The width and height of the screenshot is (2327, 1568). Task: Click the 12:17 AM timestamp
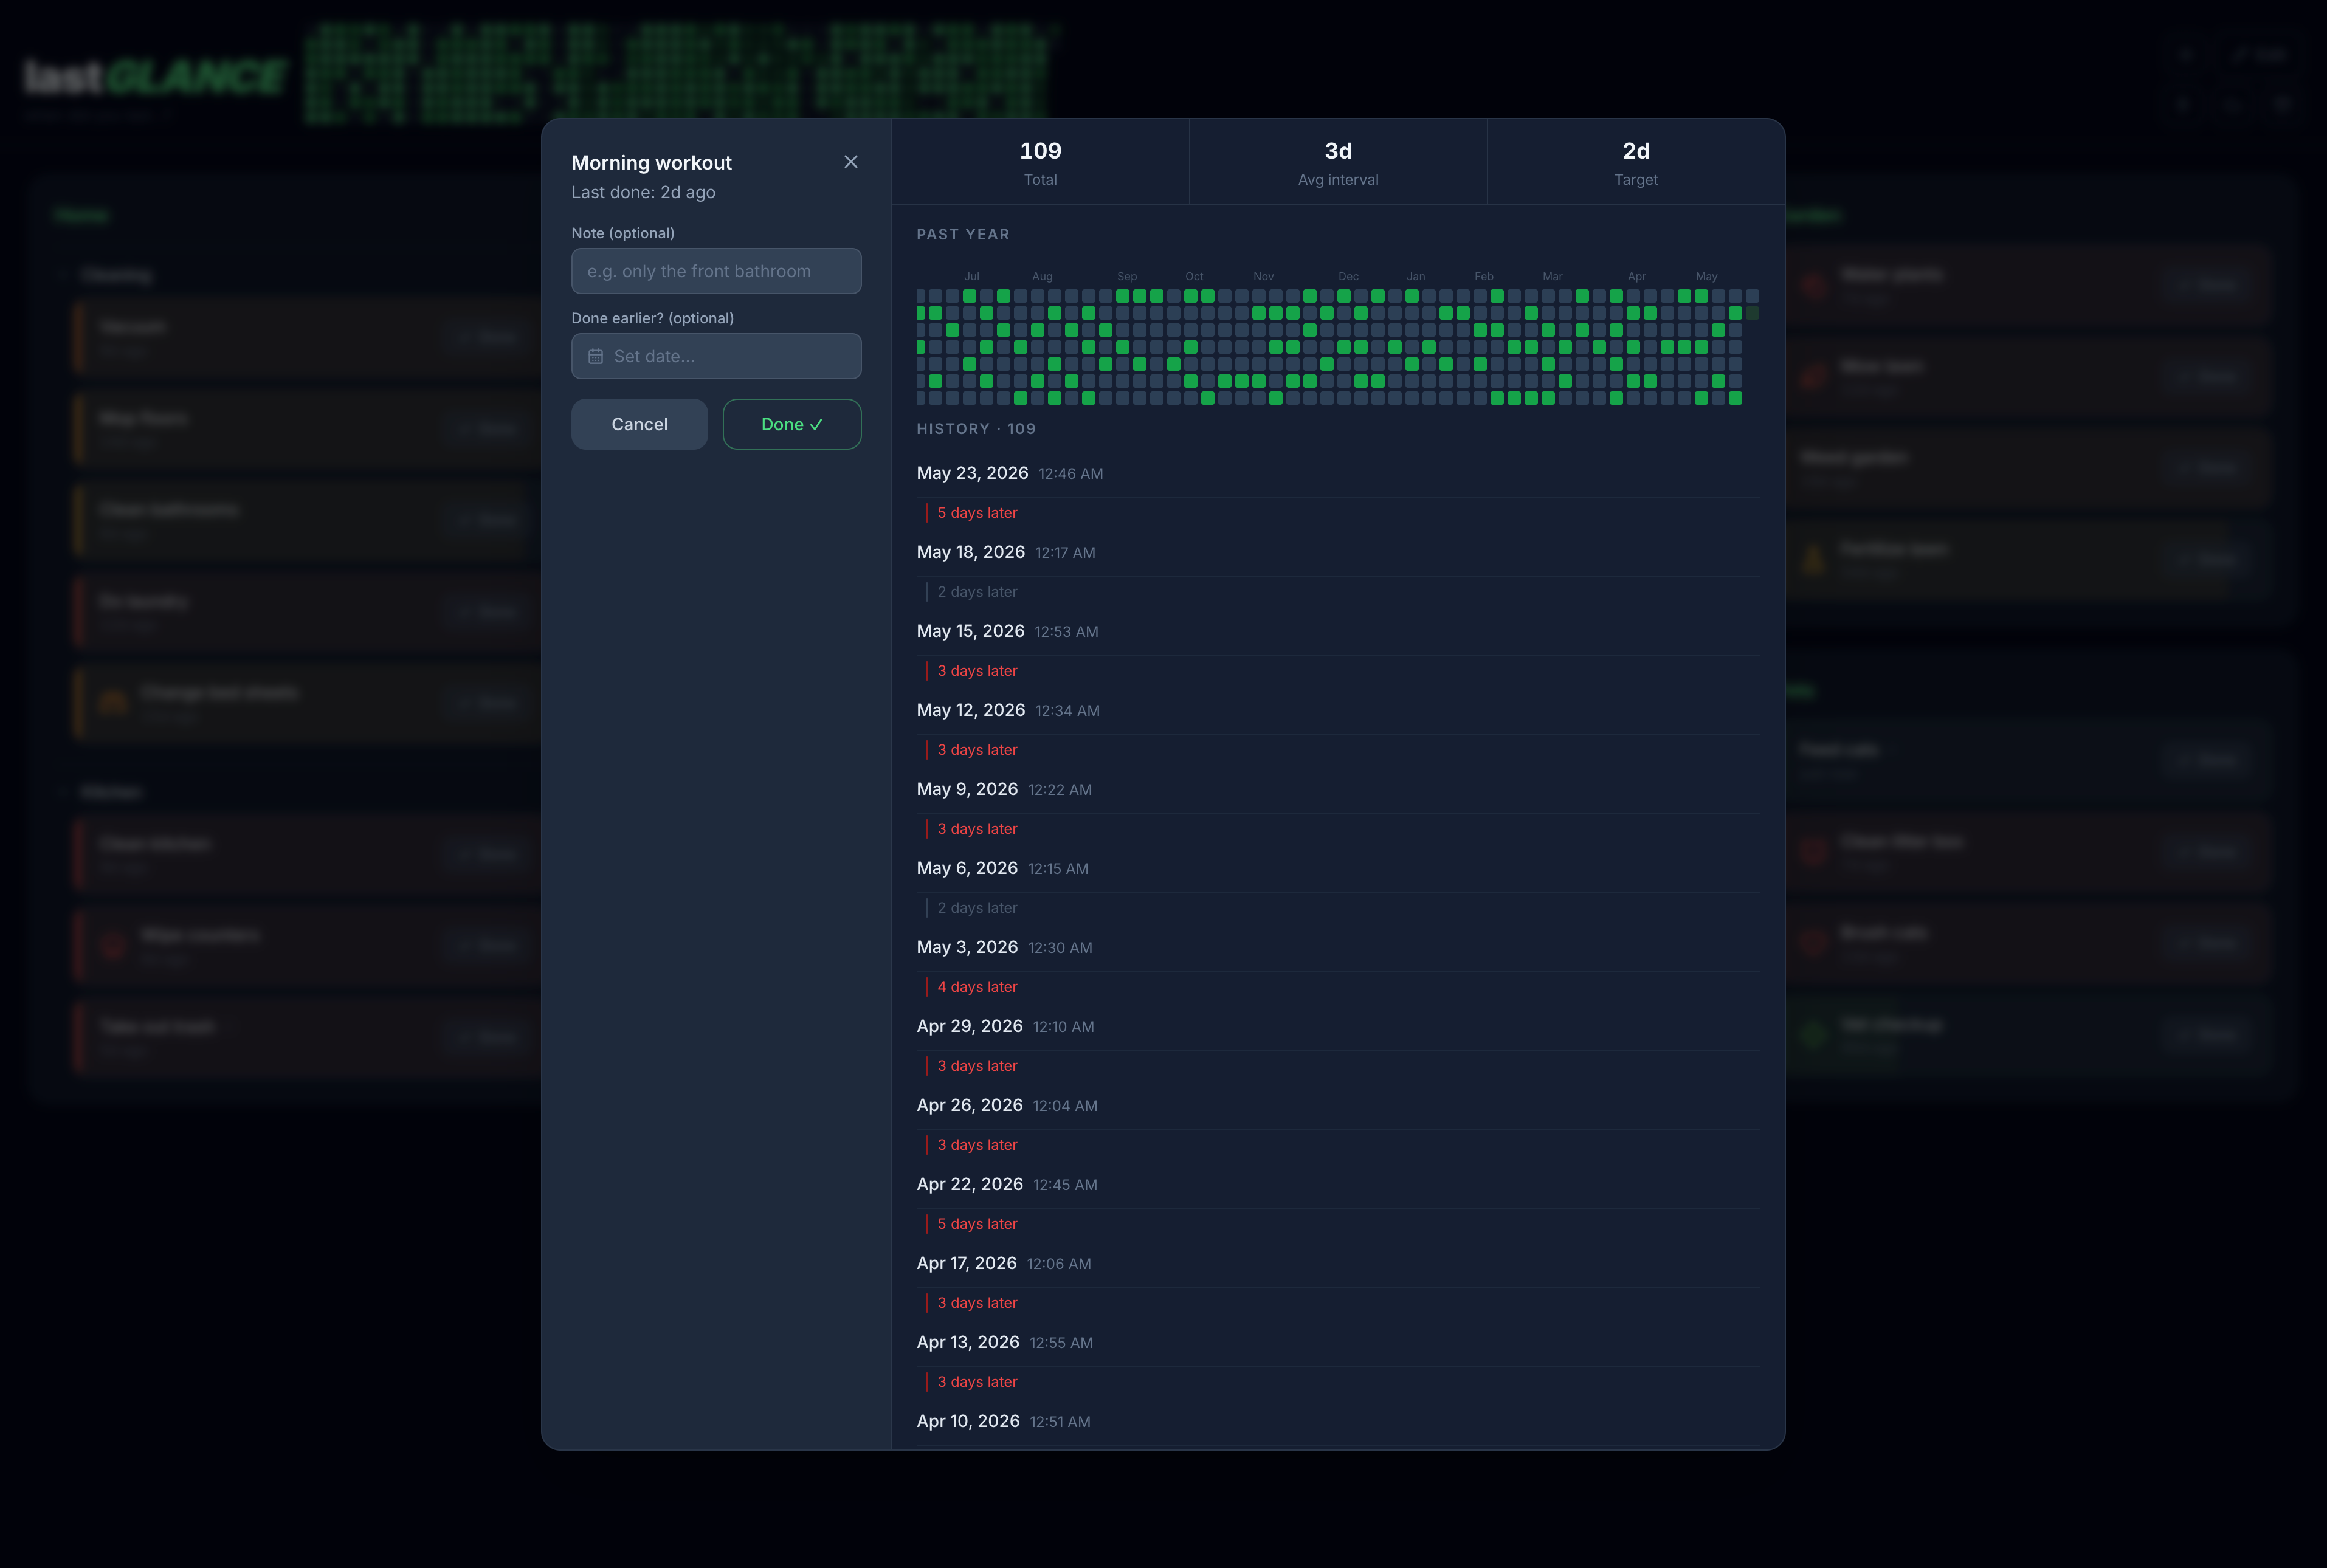tap(1065, 553)
